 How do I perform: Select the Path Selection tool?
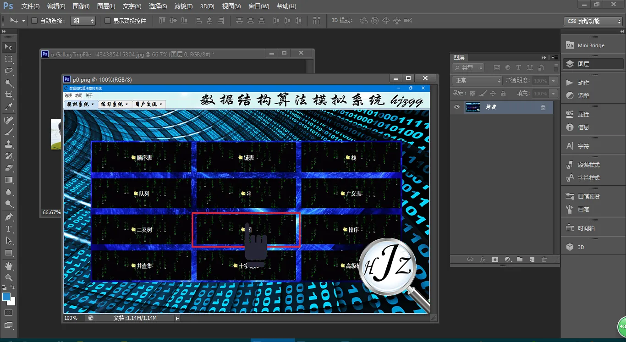coord(9,241)
